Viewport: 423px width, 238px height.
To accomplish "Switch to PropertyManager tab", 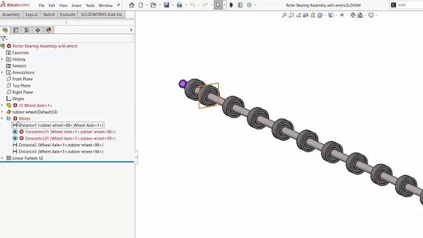I will click(16, 30).
